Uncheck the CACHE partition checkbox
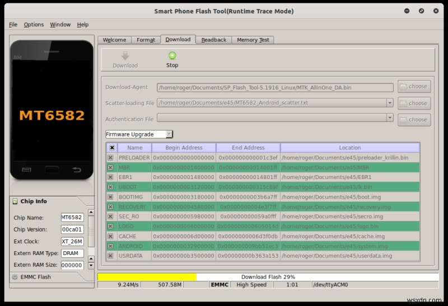 pyautogui.click(x=110, y=236)
